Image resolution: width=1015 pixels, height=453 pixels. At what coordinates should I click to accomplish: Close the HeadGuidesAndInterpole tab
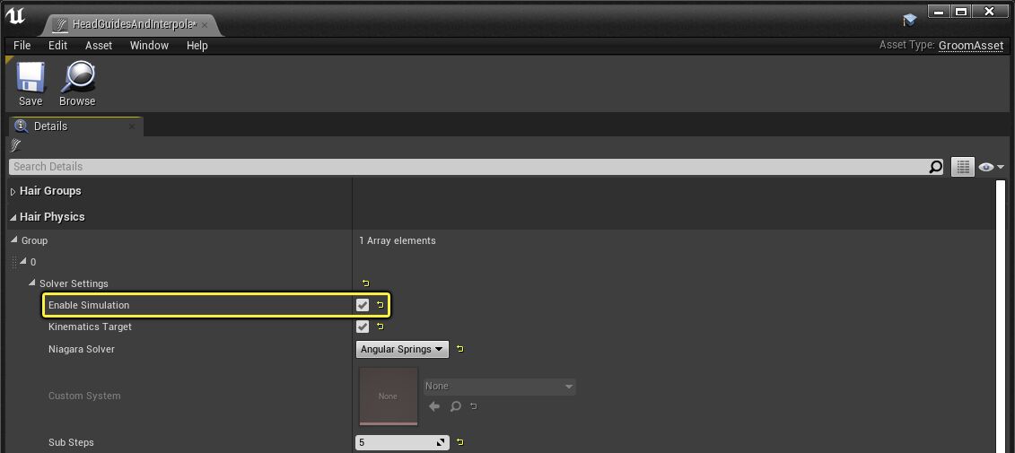click(205, 24)
